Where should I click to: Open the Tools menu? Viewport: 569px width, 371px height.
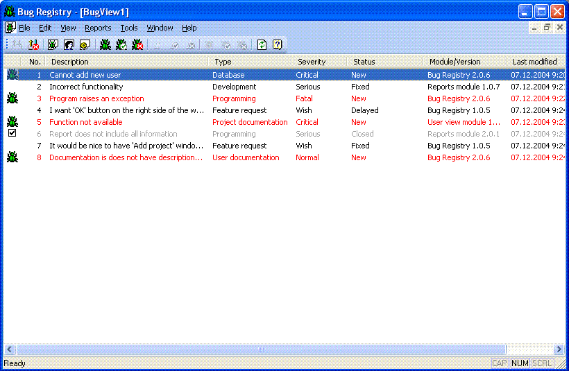129,28
